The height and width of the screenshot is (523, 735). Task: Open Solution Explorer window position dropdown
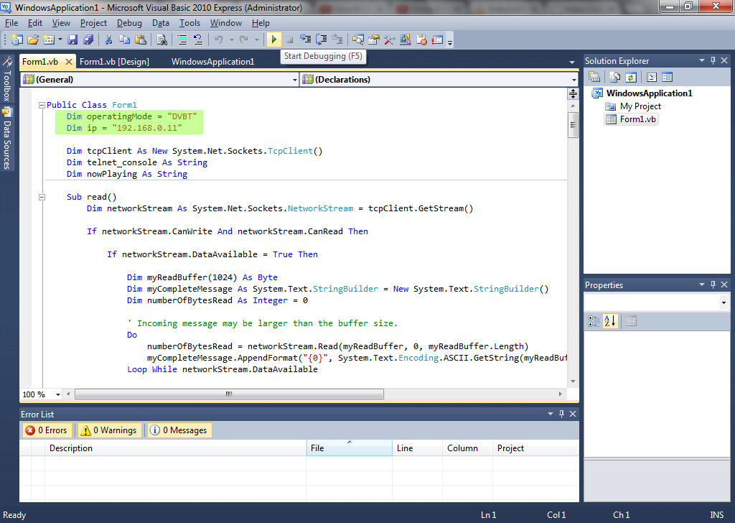point(702,60)
